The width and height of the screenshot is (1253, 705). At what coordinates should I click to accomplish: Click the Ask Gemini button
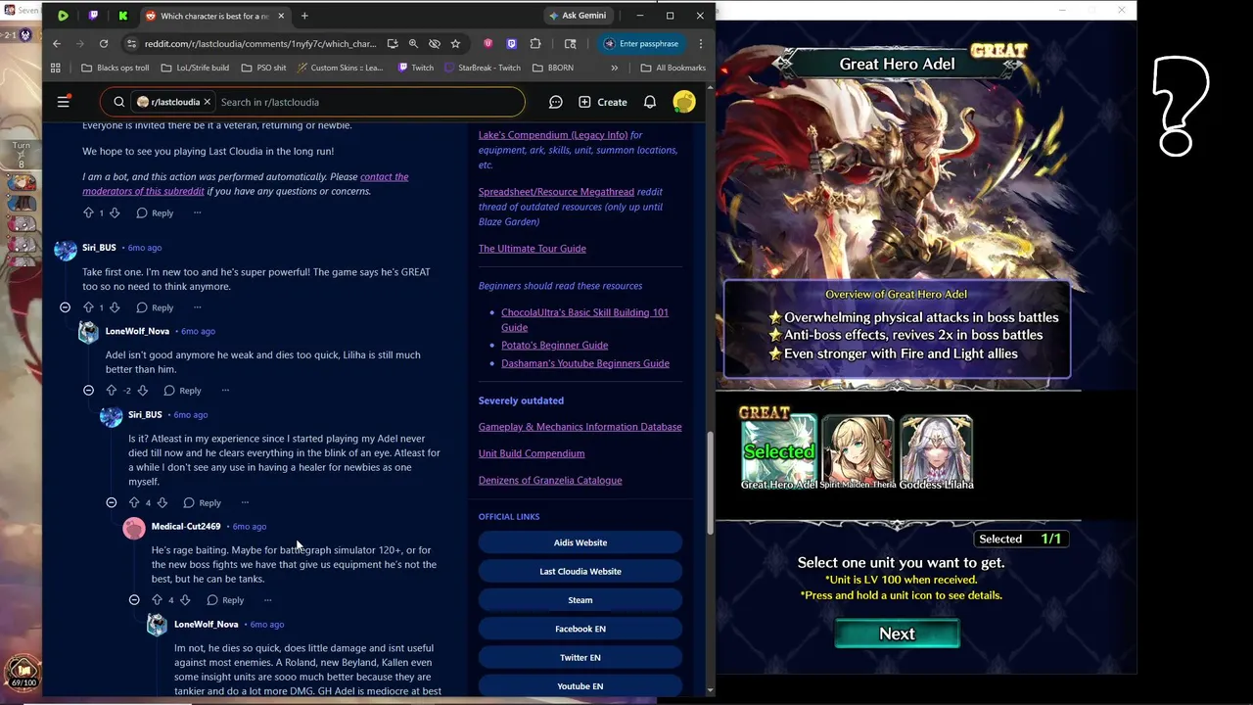[x=578, y=16]
